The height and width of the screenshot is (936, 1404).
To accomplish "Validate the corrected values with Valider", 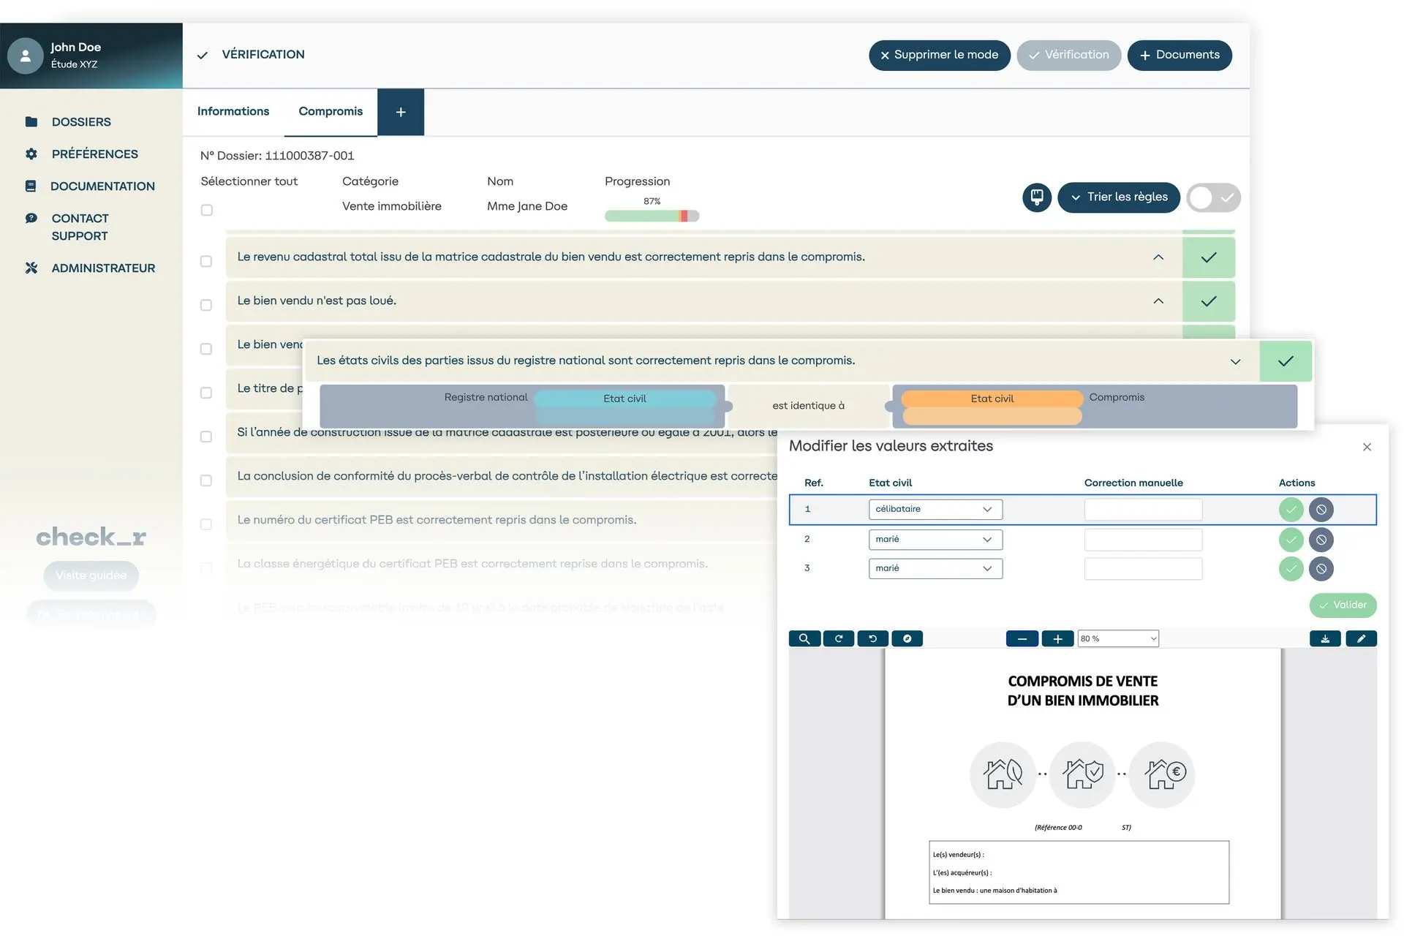I will tap(1343, 605).
